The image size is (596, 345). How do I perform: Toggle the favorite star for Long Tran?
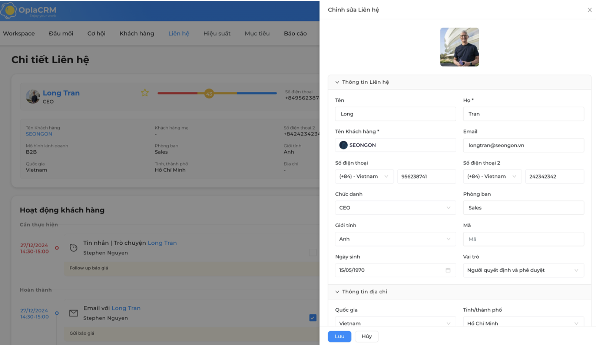pyautogui.click(x=145, y=93)
